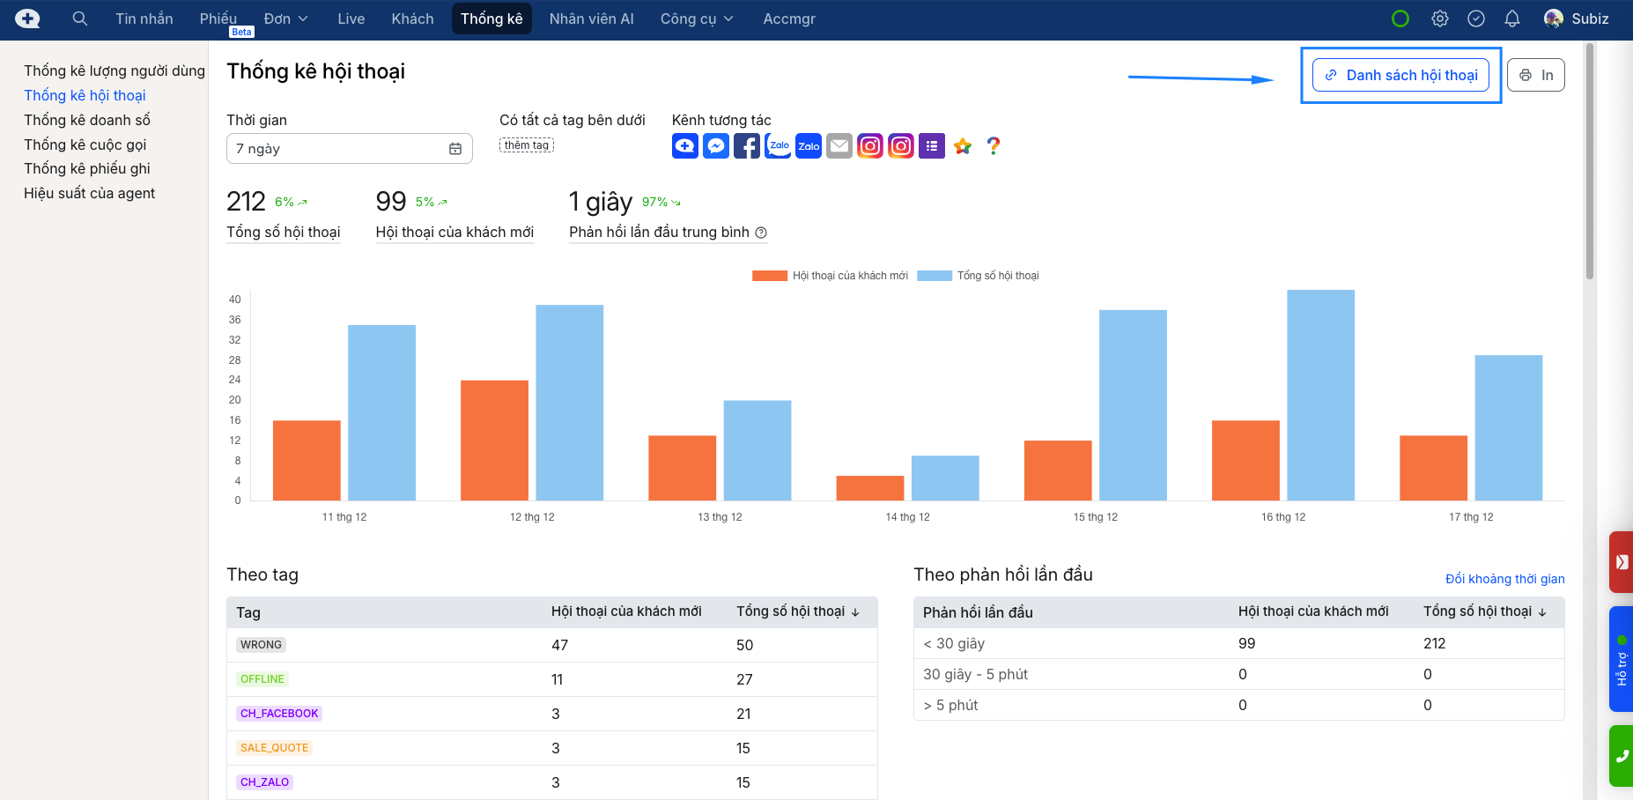Select the Subiz chat channel icon
The image size is (1633, 800).
[x=684, y=146]
